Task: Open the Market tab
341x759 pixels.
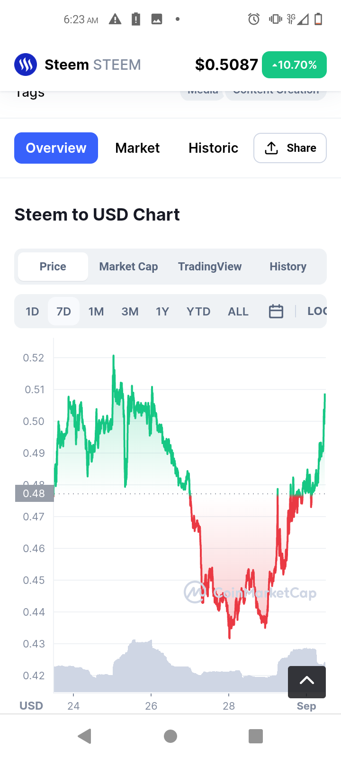Action: point(137,148)
